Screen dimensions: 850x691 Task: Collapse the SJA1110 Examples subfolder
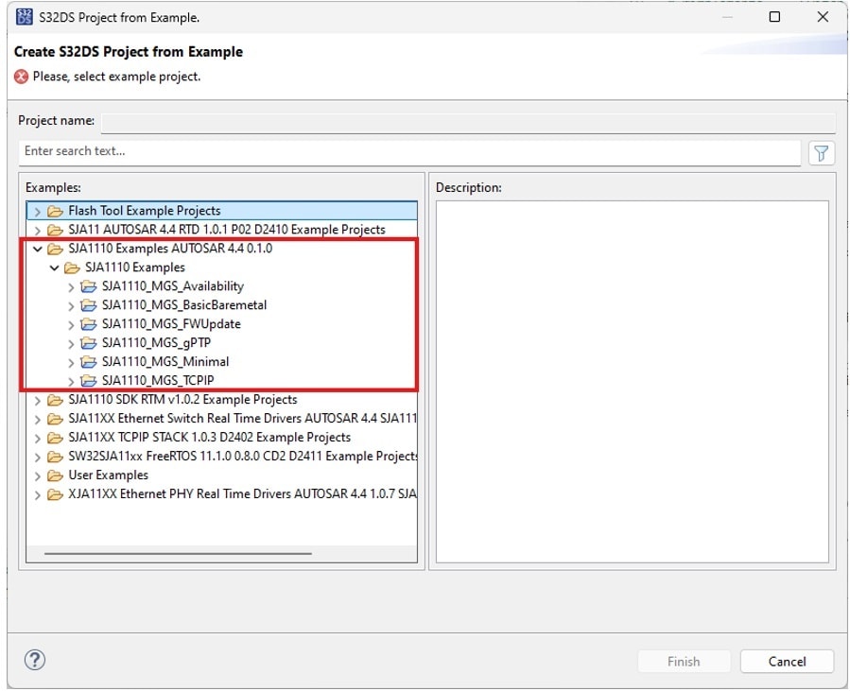[x=55, y=268]
